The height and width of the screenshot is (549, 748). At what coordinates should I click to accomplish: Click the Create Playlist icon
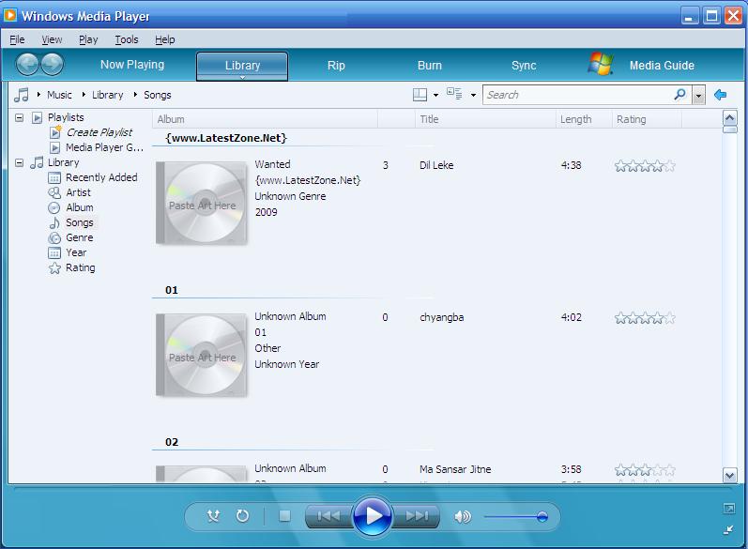(x=55, y=131)
